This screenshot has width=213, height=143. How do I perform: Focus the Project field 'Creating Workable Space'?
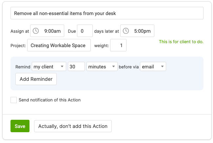coord(59,45)
